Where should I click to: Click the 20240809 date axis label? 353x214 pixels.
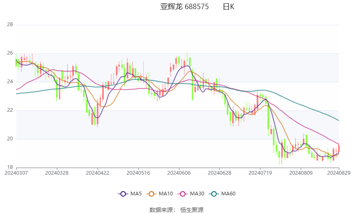coord(301,173)
